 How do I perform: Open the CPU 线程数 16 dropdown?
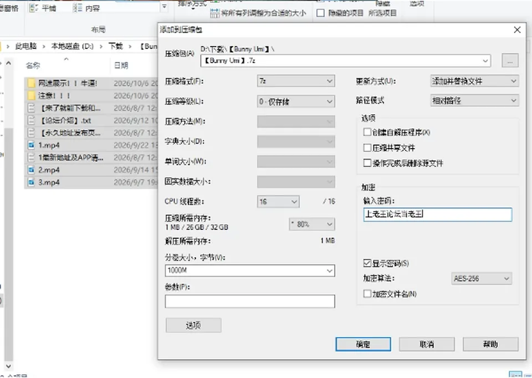278,202
